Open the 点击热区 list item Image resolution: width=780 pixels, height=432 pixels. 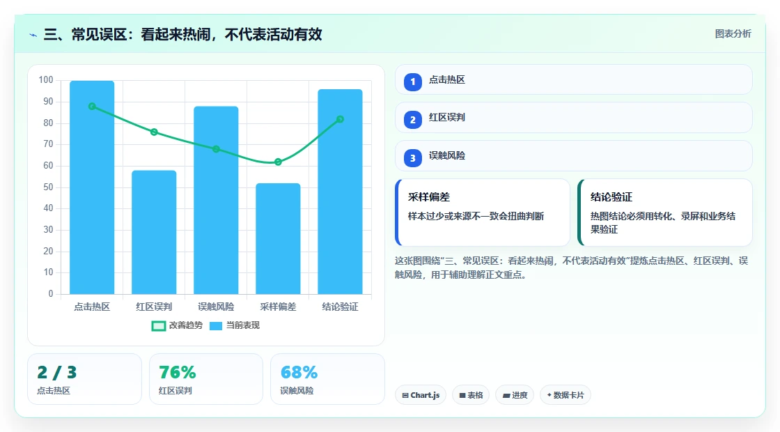tap(574, 79)
